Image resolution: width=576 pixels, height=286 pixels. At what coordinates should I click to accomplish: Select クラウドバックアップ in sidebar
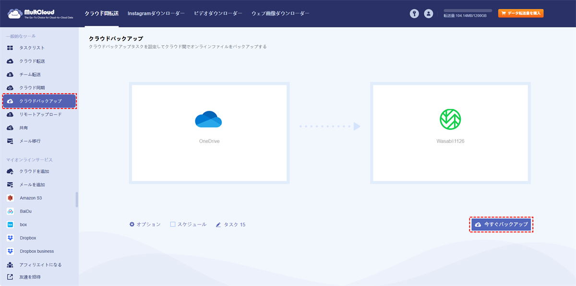[39, 101]
